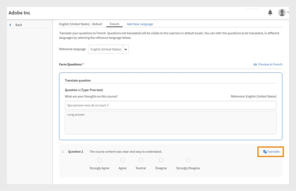The image size is (296, 191).
Task: Click the translate icon for Question 2
Action: 265,152
